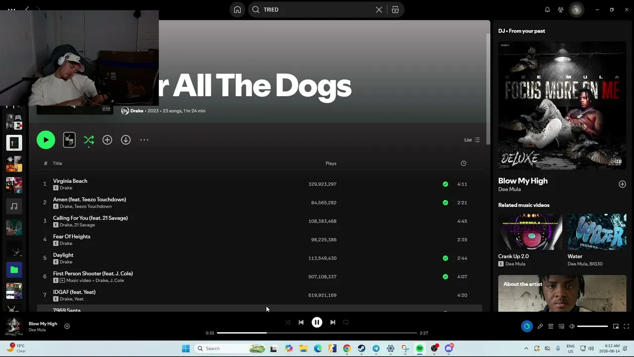The width and height of the screenshot is (634, 357).
Task: Go to Spotify Home
Action: coord(237,9)
